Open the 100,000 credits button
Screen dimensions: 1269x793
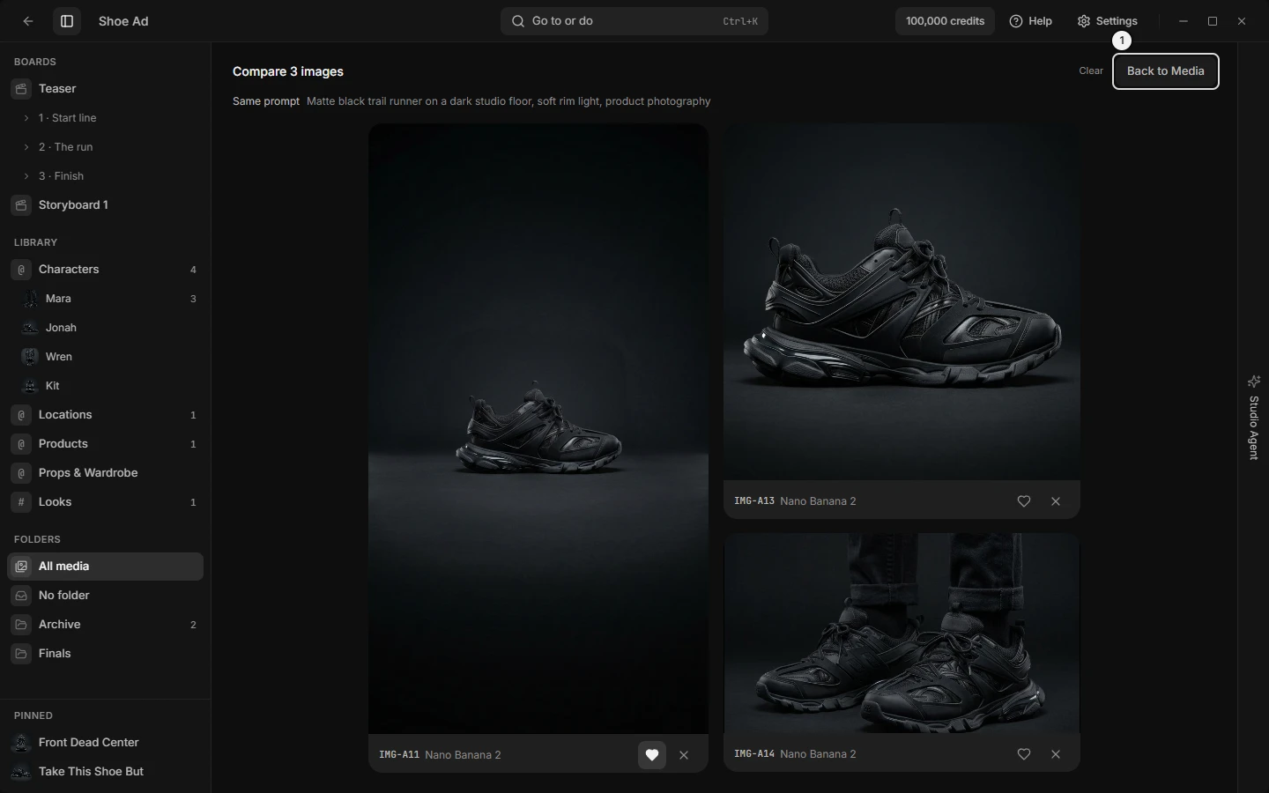click(945, 21)
